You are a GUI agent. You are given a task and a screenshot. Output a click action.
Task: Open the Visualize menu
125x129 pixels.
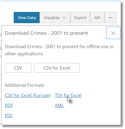[55, 18]
